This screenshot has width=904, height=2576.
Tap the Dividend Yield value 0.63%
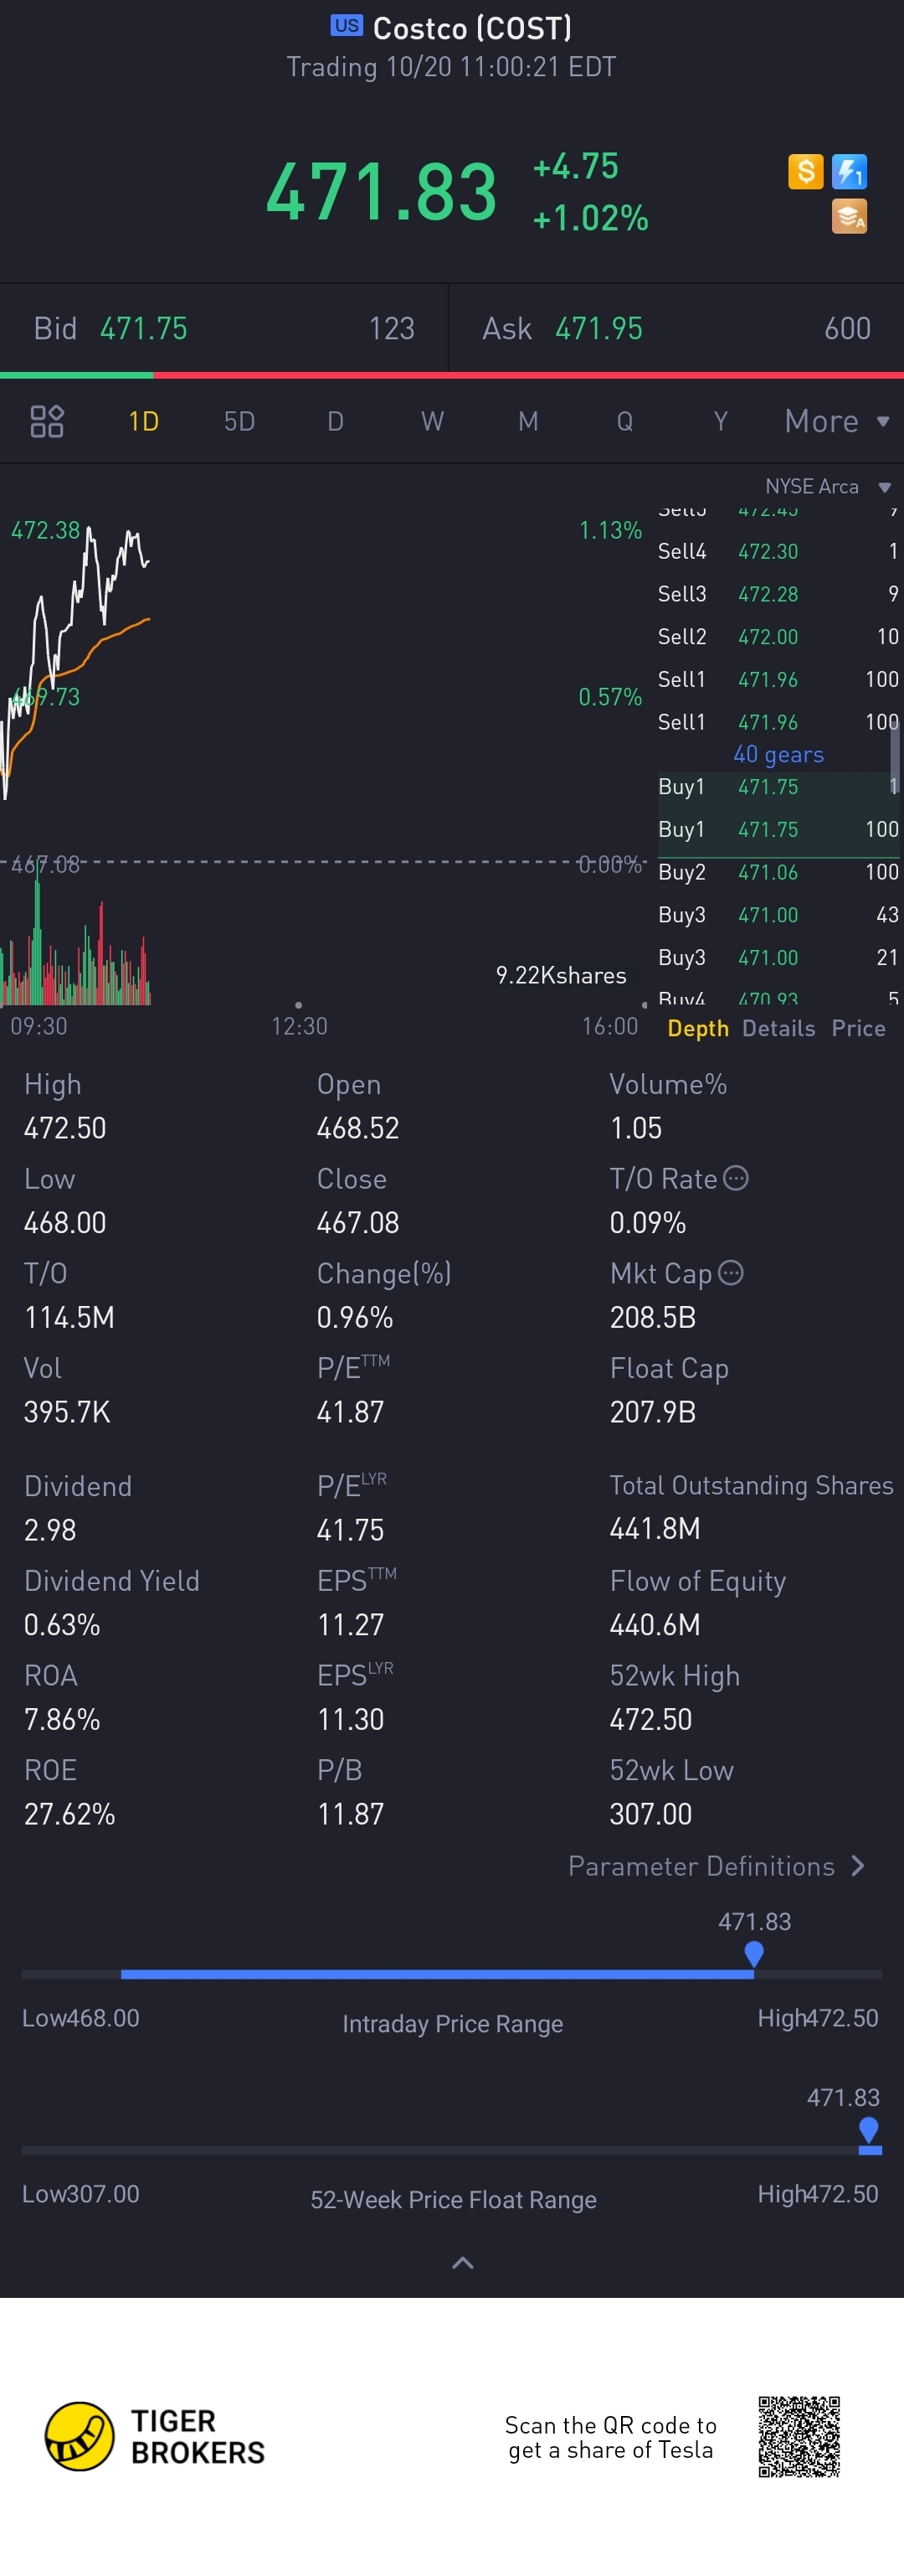click(62, 1625)
